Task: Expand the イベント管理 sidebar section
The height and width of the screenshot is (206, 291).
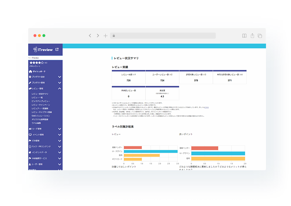Action: [x=60, y=135]
